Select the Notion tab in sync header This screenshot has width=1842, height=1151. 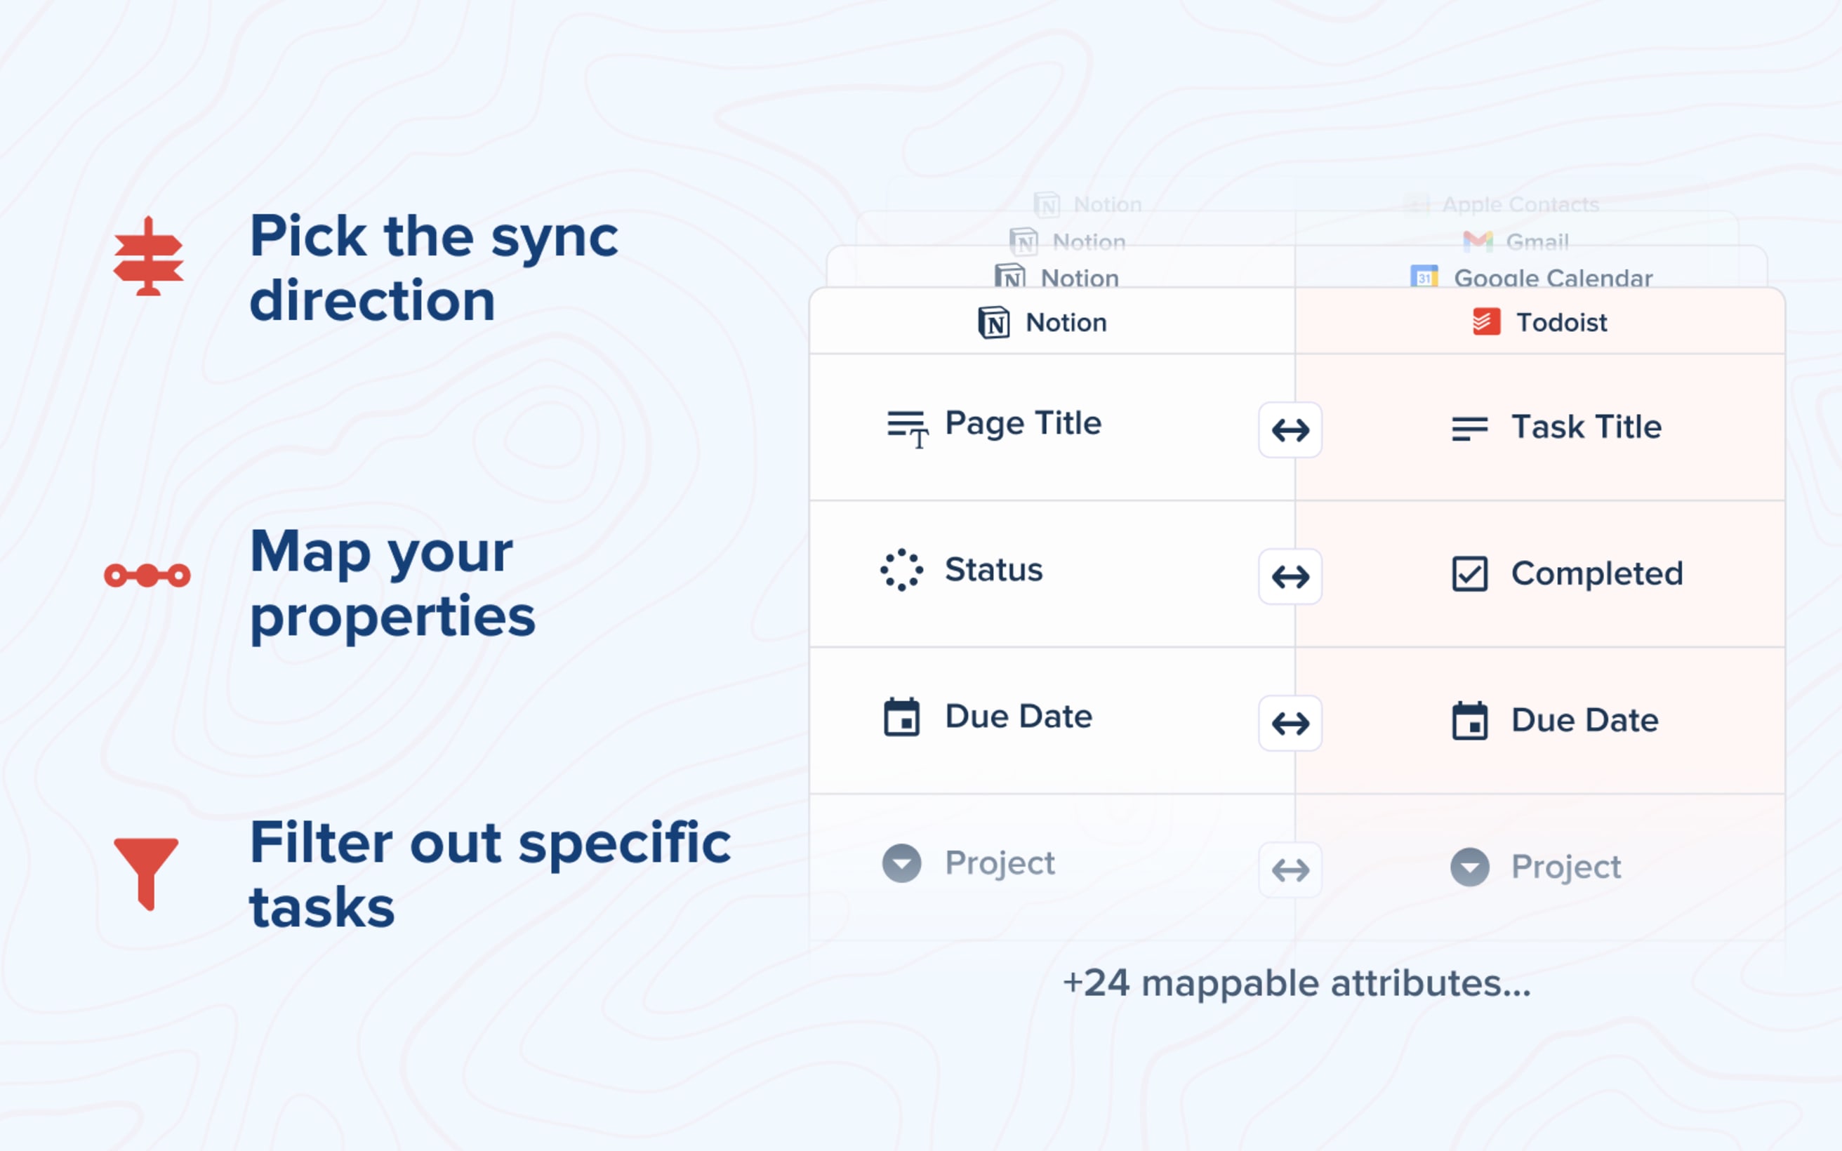[x=1047, y=322]
